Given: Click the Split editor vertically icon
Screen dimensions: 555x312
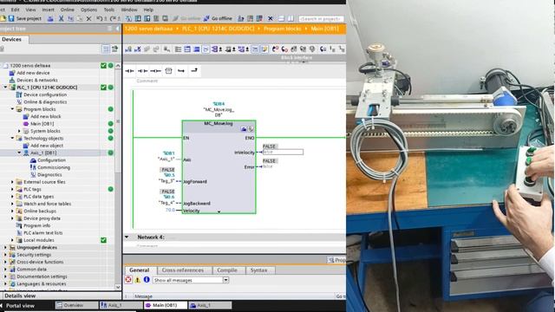Looking at the screenshot, I should tap(291, 18).
